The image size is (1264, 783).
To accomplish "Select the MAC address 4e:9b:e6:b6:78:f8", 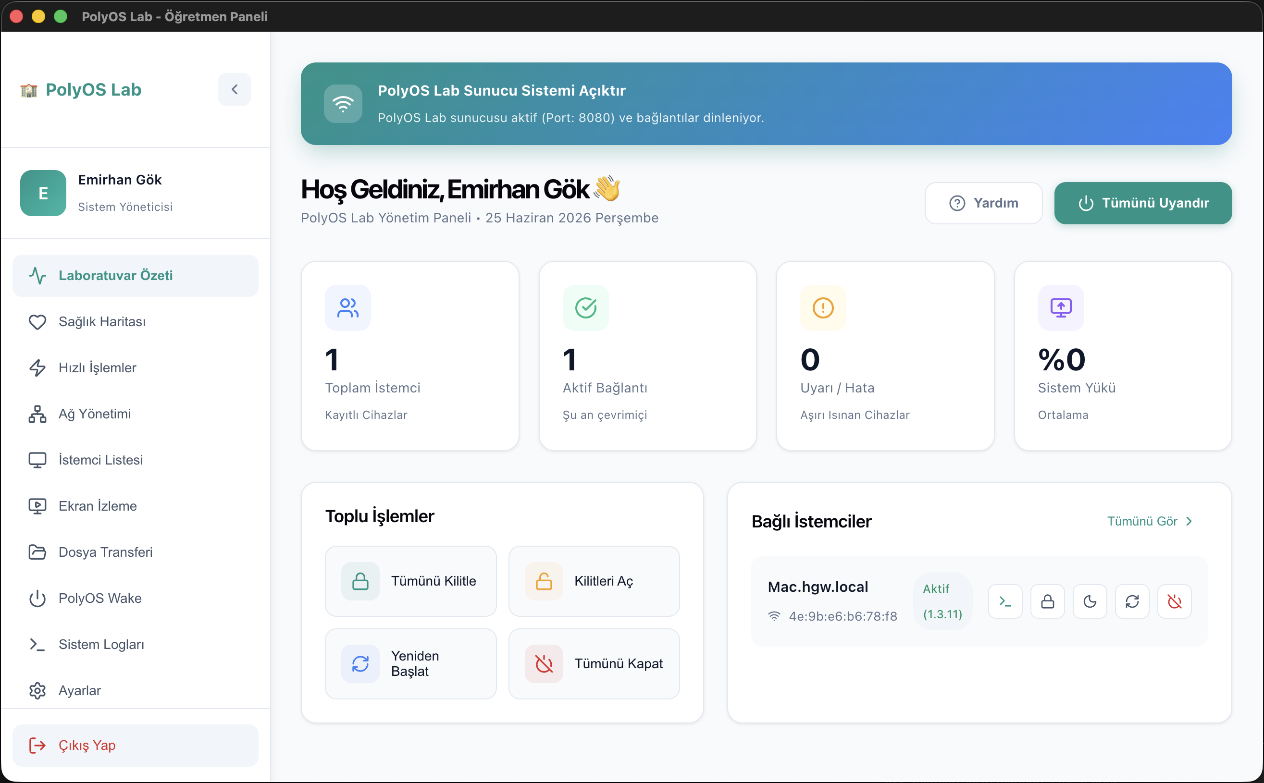I will pyautogui.click(x=843, y=616).
